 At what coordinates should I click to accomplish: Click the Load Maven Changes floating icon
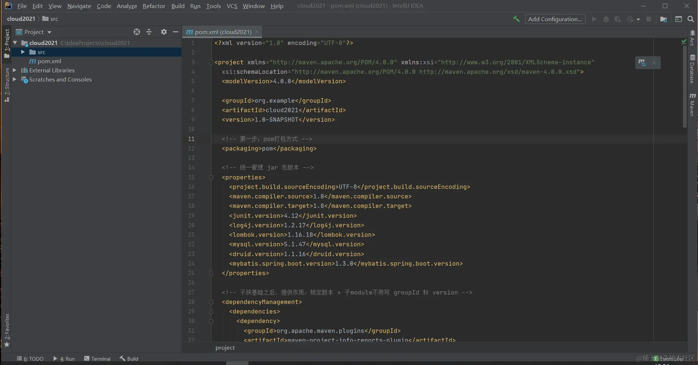tap(642, 62)
